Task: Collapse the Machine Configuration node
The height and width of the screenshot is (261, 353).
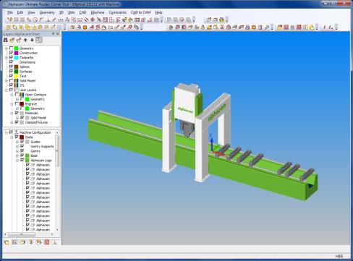Action: [7, 132]
